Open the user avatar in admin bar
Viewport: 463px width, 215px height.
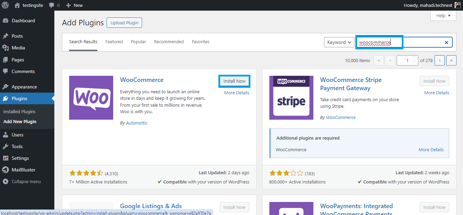[457, 5]
